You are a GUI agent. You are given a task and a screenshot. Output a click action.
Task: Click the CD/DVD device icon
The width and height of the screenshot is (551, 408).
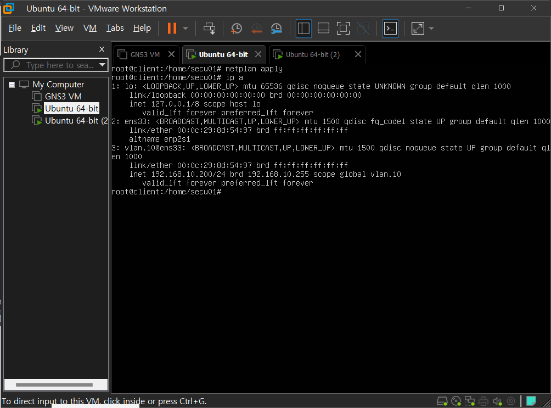pos(456,401)
